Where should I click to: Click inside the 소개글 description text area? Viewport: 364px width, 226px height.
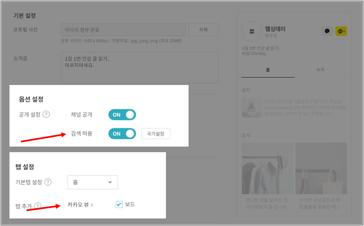(139, 67)
